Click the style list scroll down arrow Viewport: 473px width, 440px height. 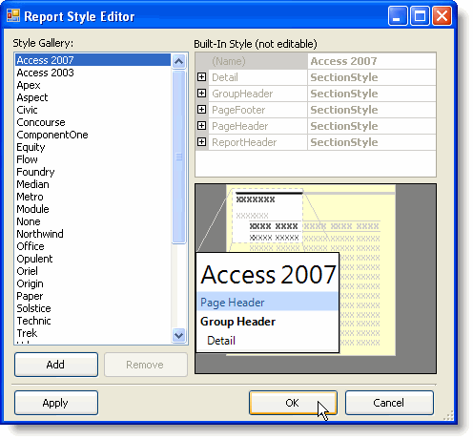click(178, 335)
